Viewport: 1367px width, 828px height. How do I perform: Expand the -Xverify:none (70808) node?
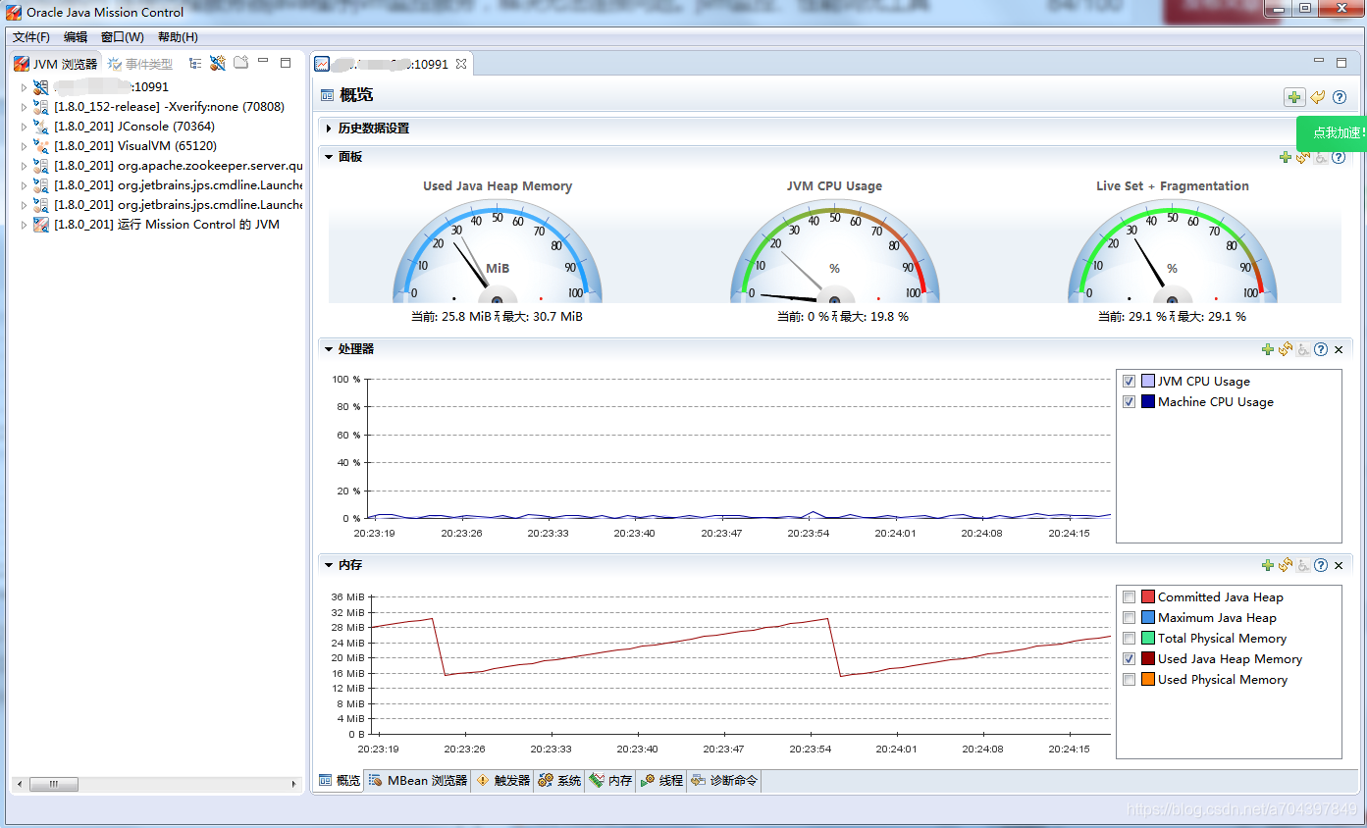[x=25, y=107]
